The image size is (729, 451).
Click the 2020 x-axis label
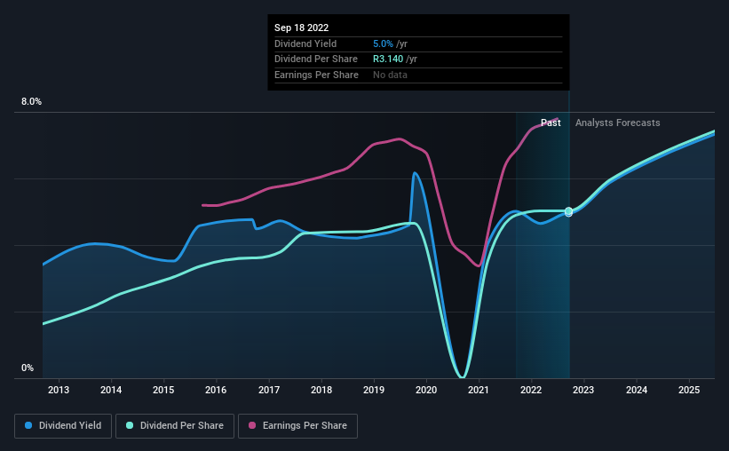(x=426, y=390)
